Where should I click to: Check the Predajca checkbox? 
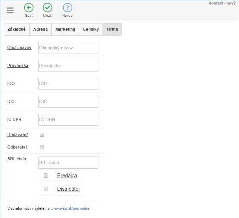point(46,176)
